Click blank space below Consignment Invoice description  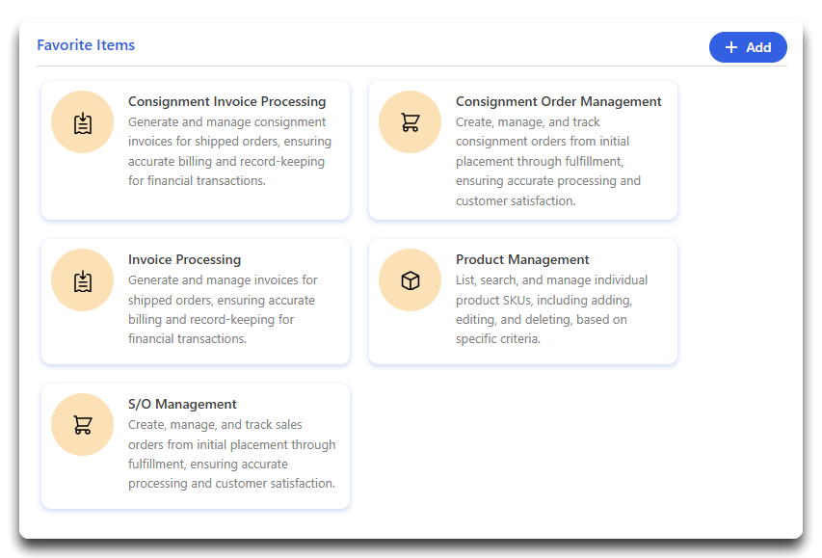(x=230, y=203)
